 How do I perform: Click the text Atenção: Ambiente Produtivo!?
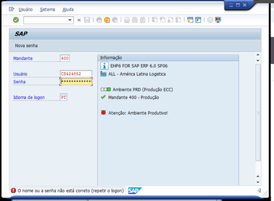138,113
